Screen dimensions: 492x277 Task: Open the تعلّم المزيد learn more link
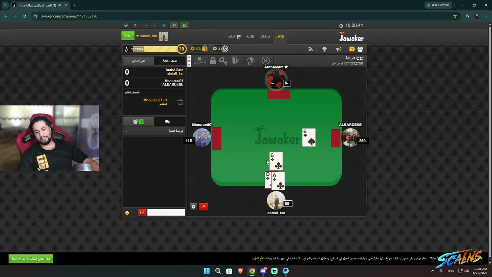pos(258,259)
